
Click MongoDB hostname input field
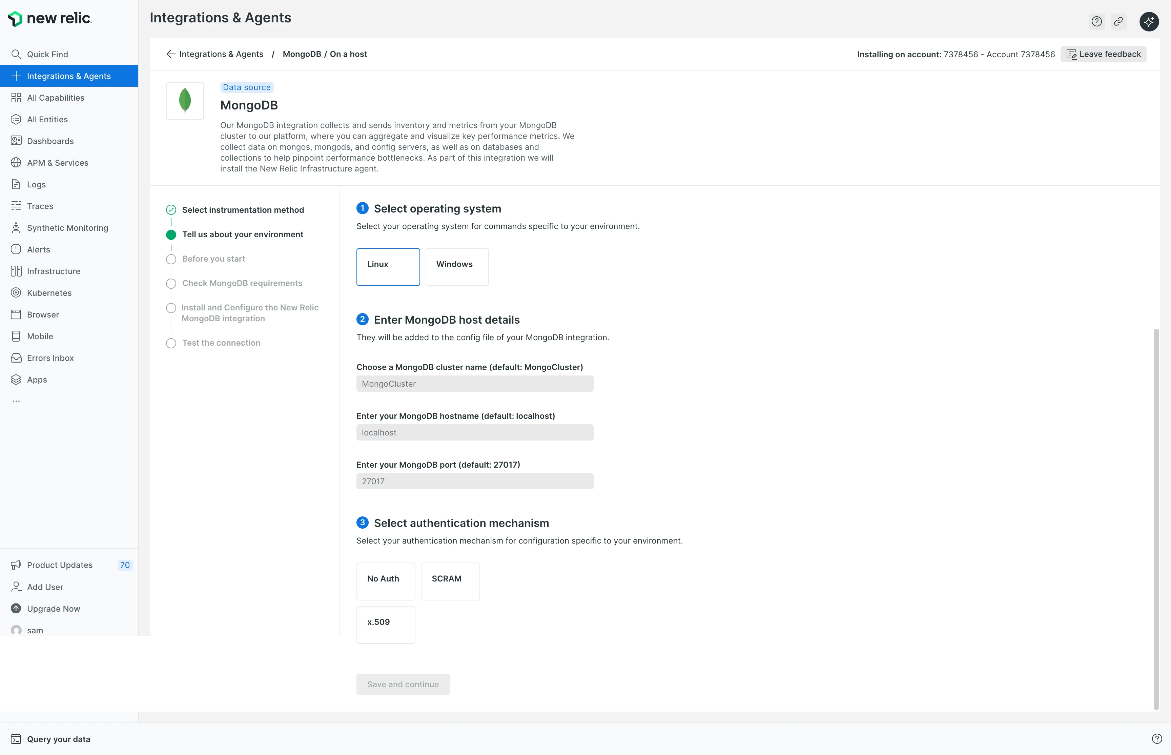point(475,432)
